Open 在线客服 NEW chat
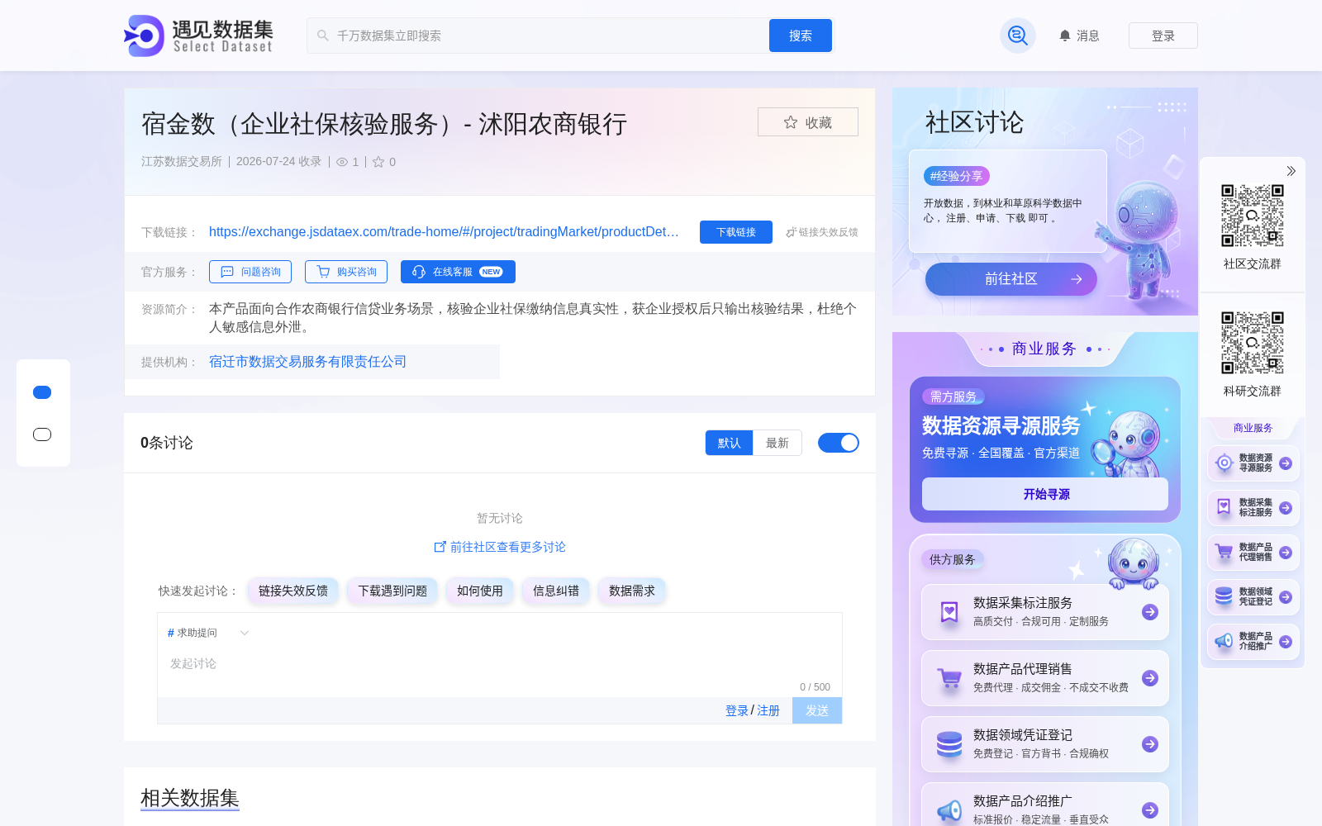Image resolution: width=1322 pixels, height=826 pixels. point(458,272)
